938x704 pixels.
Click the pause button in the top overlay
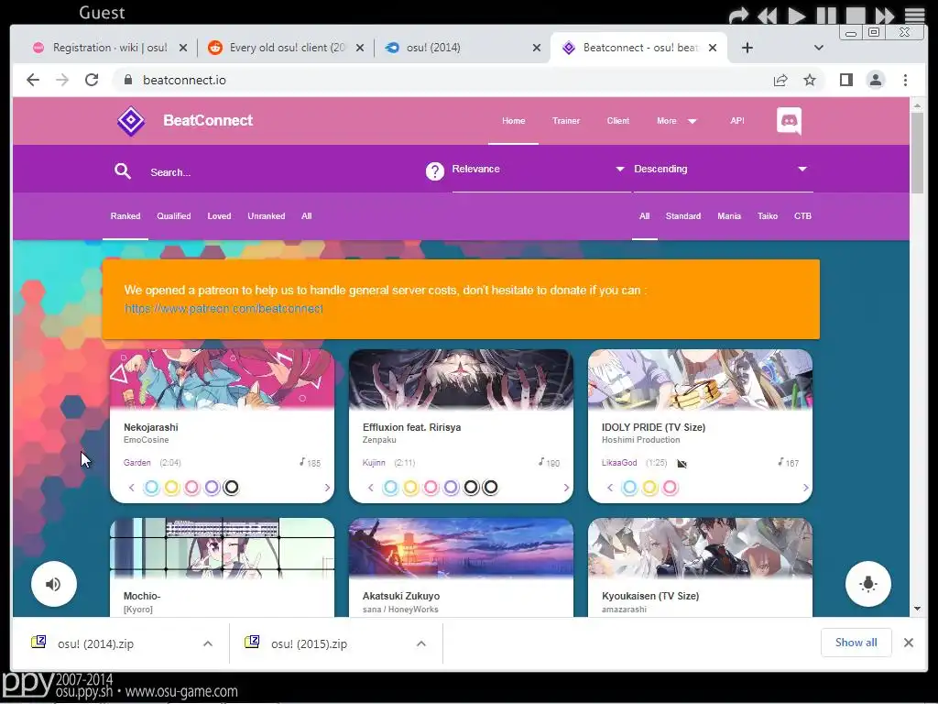(x=826, y=15)
